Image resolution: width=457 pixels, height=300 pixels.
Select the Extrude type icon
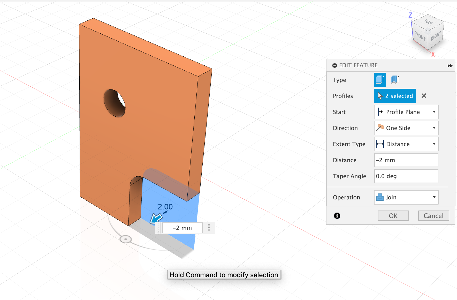[x=380, y=80]
